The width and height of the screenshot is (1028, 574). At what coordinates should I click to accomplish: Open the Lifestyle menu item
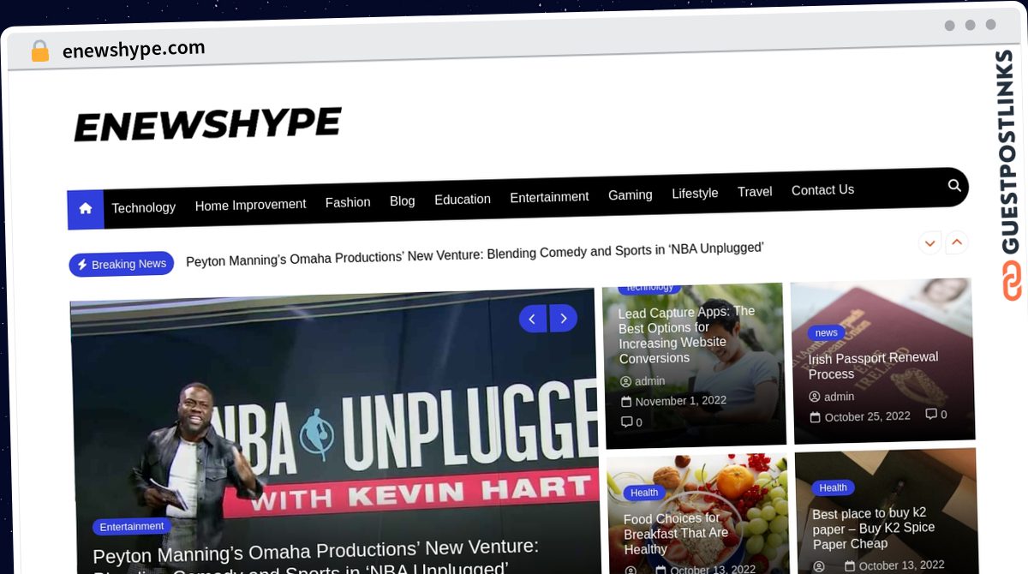[695, 194]
